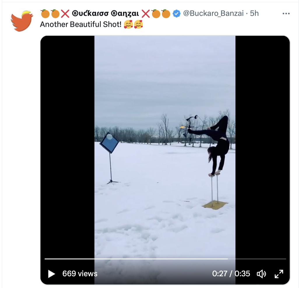Click the archery target on the stand

click(x=109, y=143)
